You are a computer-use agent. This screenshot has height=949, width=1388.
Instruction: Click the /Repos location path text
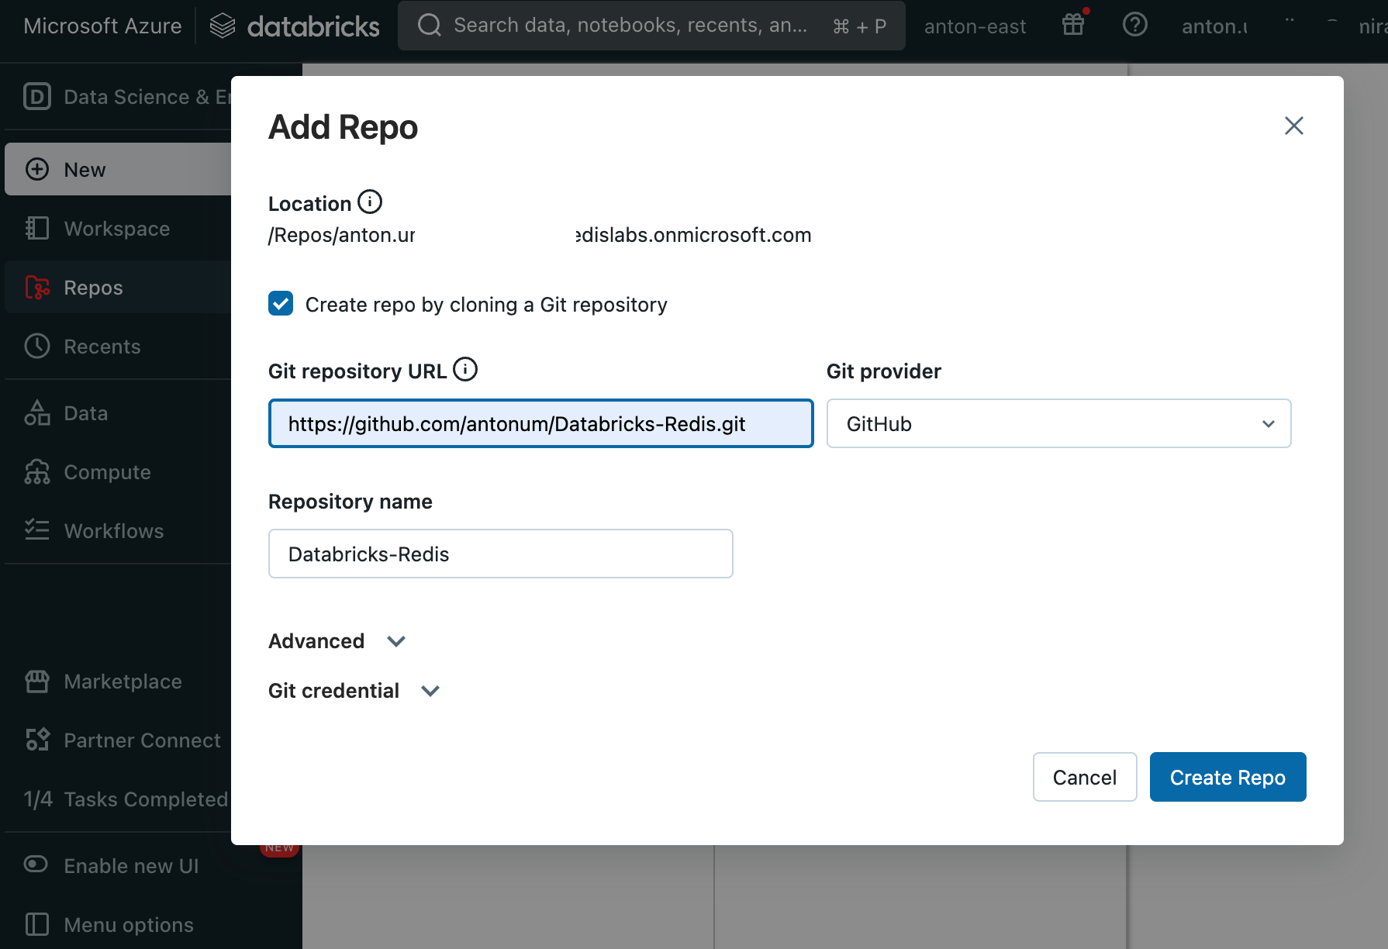(540, 235)
